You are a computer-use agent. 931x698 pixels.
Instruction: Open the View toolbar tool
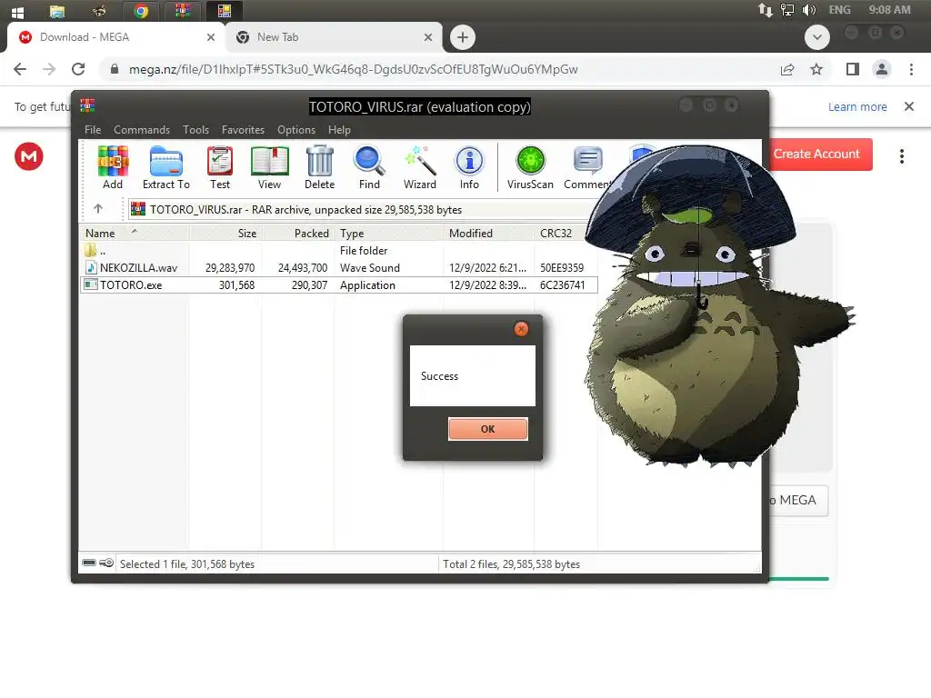pyautogui.click(x=269, y=168)
